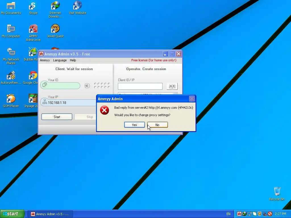Screen dimensions: 291x218
Task: Select the Inpage desktop shortcut
Action: click(32, 101)
